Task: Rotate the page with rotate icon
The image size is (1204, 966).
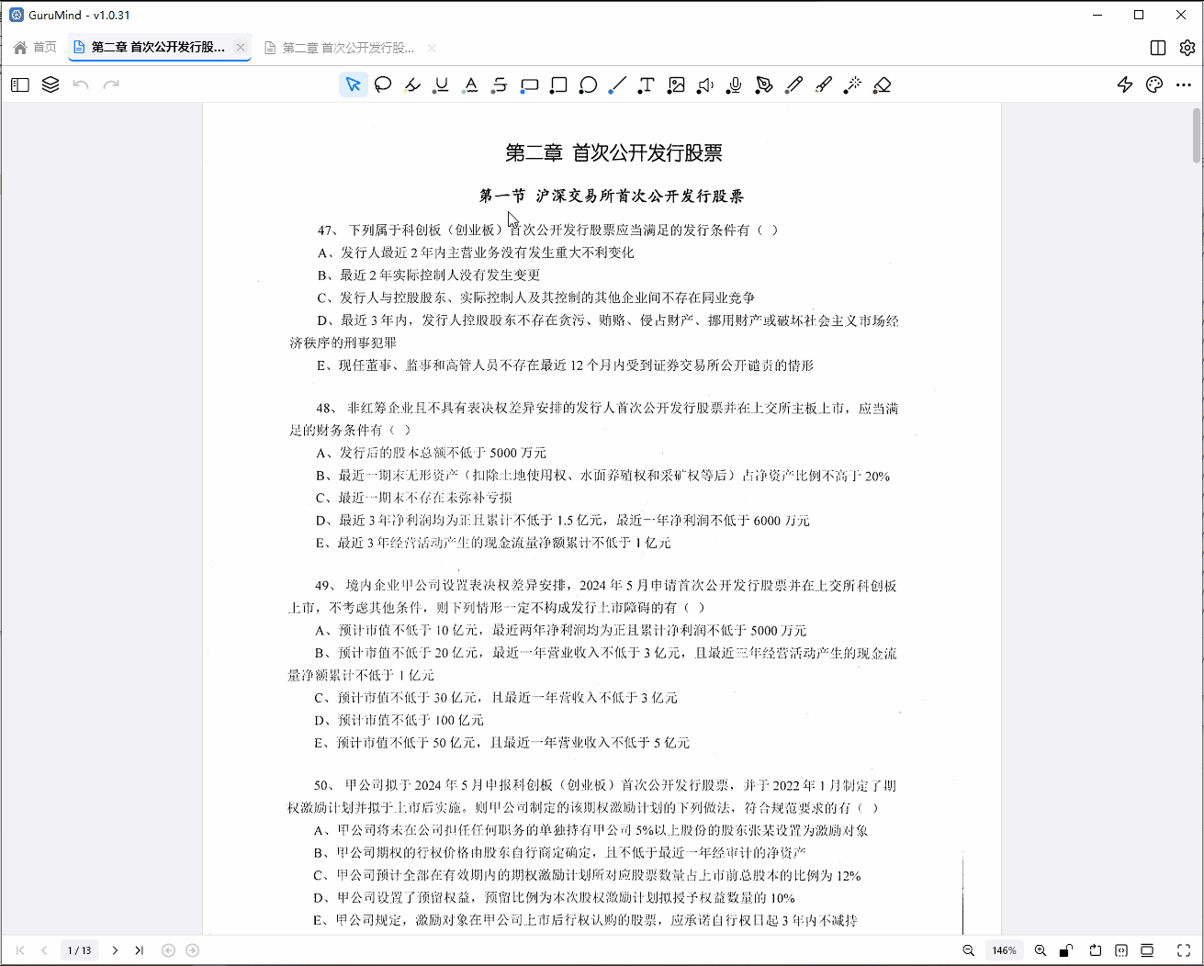Action: pyautogui.click(x=1096, y=950)
